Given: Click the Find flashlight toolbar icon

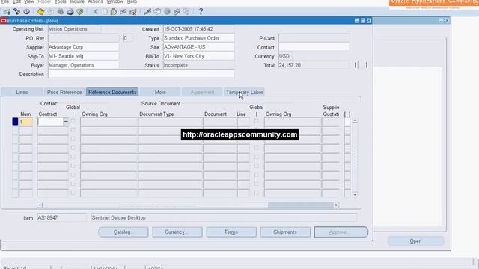Looking at the screenshot, I should [x=16, y=12].
